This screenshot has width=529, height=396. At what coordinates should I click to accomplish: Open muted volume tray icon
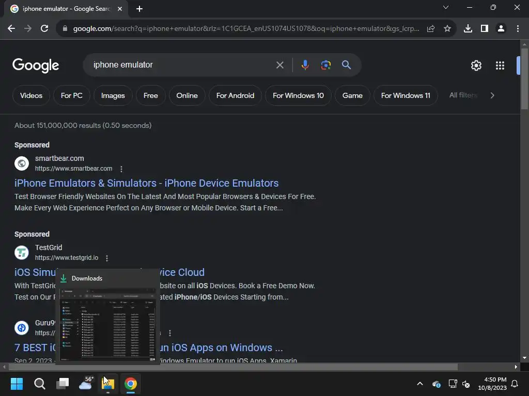point(466,384)
